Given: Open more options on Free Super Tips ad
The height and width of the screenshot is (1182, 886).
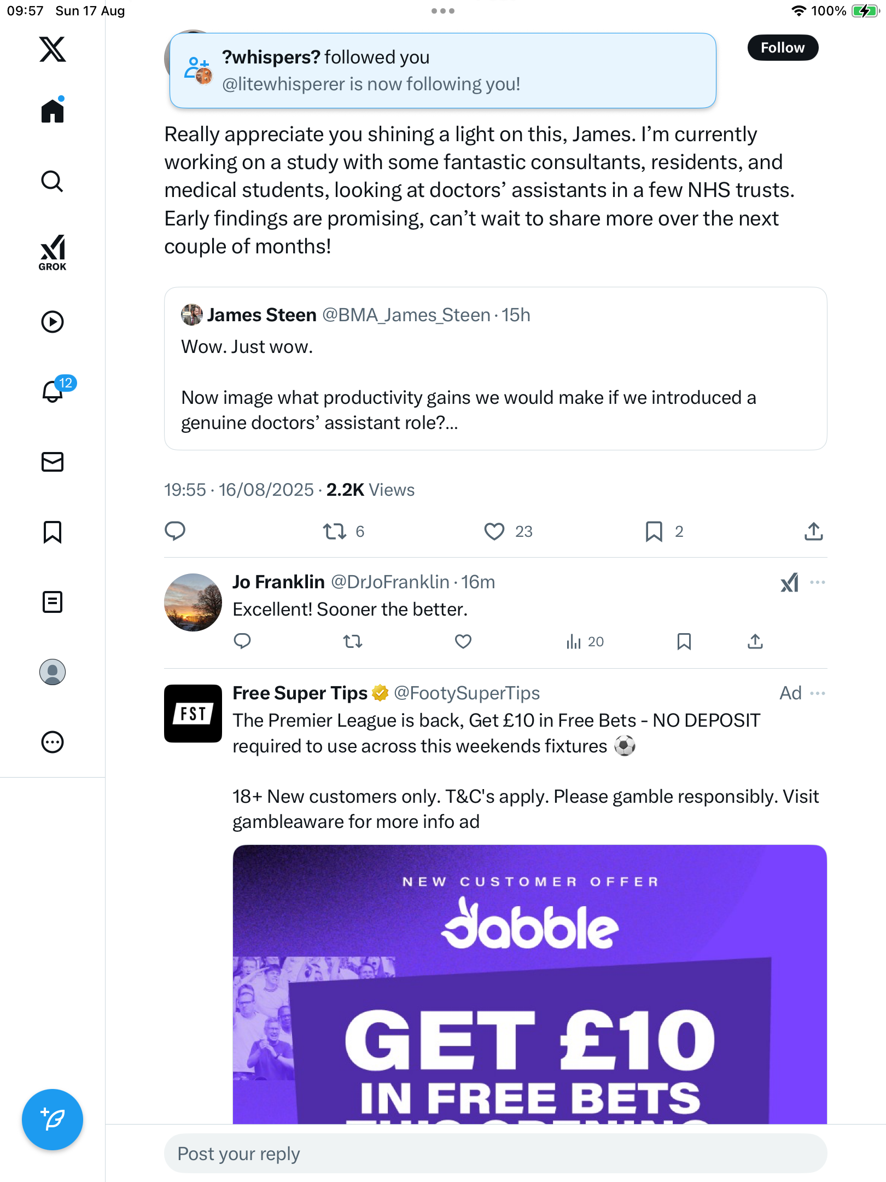Looking at the screenshot, I should (x=818, y=693).
